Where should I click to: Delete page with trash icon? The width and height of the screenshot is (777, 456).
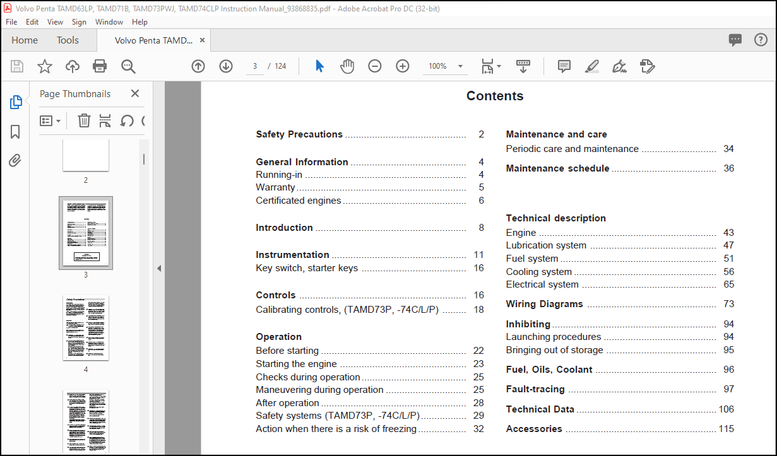point(84,120)
